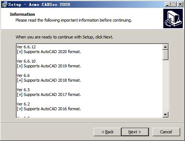Click the 'Supports AutoCAD 2018 format' line
Image resolution: width=185 pixels, height=141 pixels.
pos(49,80)
